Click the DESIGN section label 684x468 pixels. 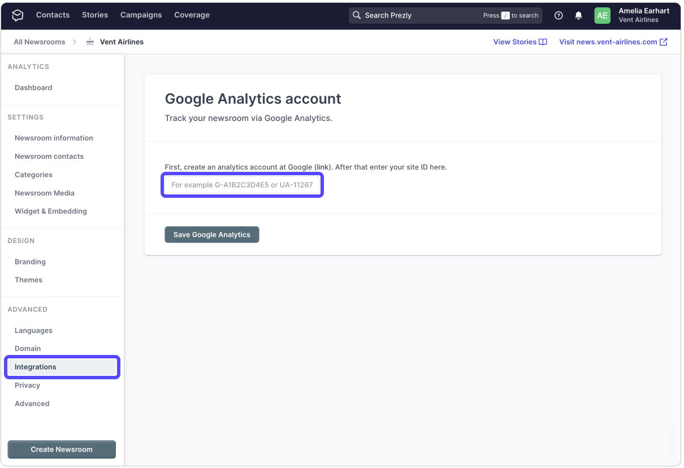point(21,241)
